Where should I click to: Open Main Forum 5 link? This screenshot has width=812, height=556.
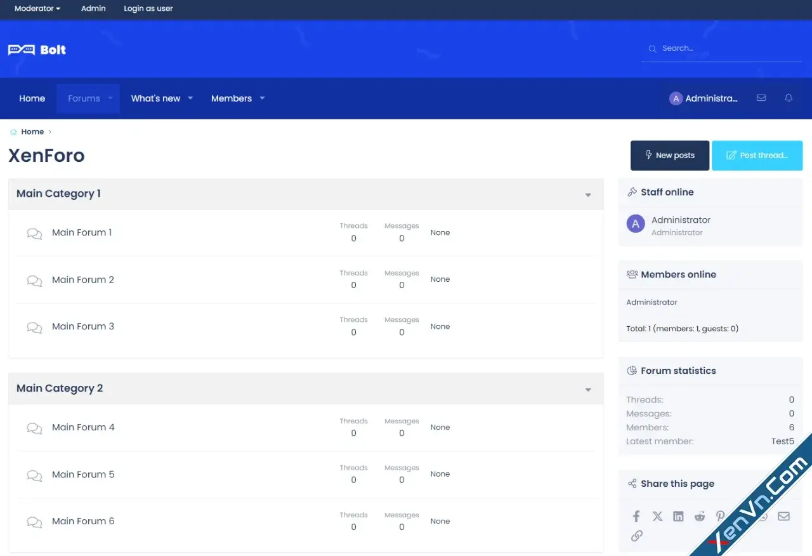click(83, 474)
